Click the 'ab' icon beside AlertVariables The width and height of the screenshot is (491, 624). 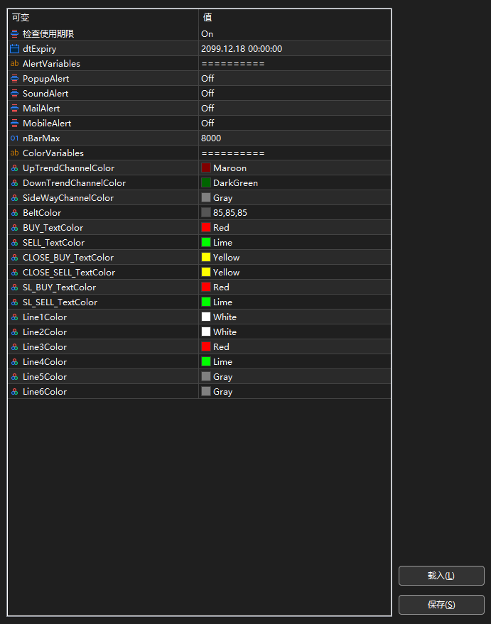pos(15,64)
